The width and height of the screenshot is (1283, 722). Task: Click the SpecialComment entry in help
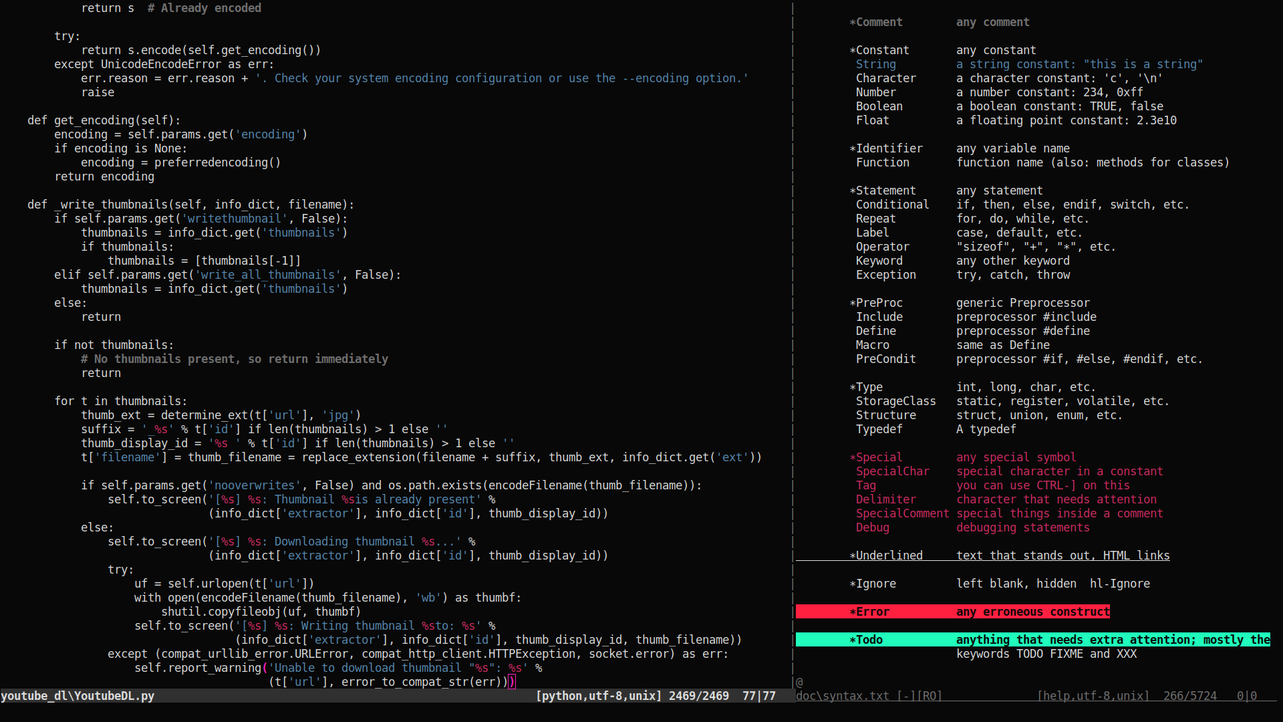click(x=902, y=513)
